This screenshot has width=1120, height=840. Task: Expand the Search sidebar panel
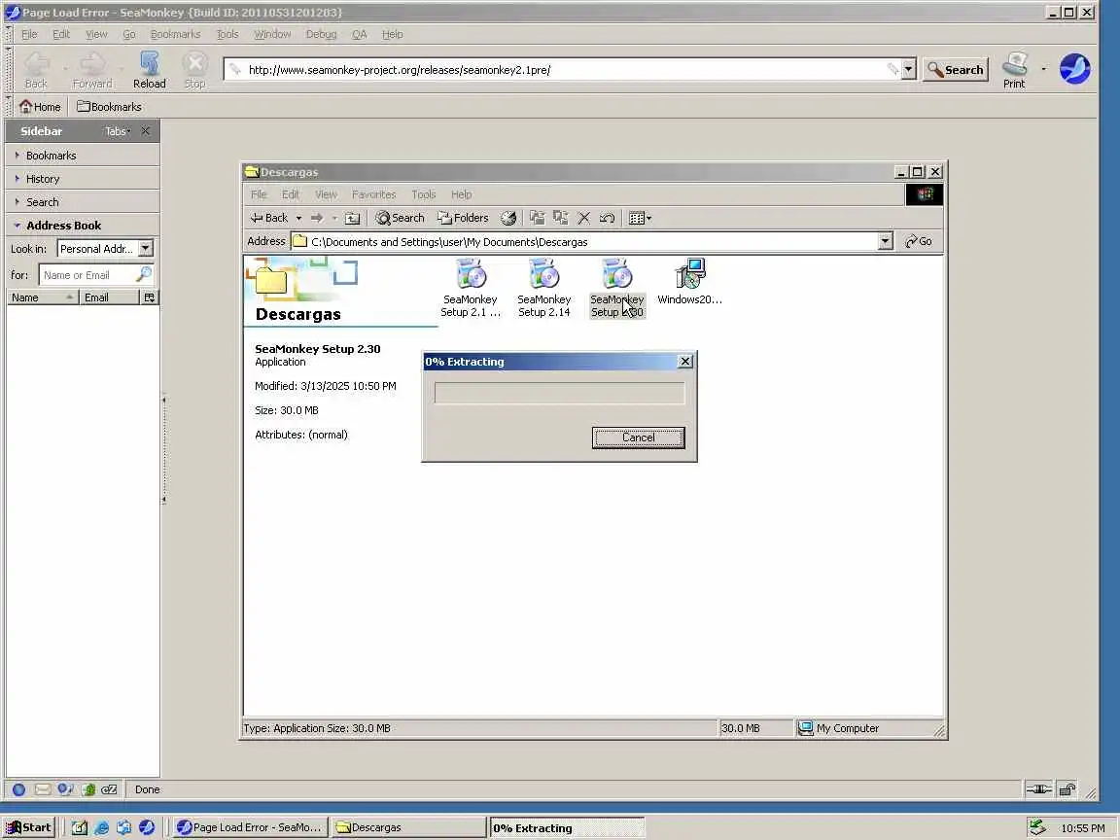coord(83,202)
